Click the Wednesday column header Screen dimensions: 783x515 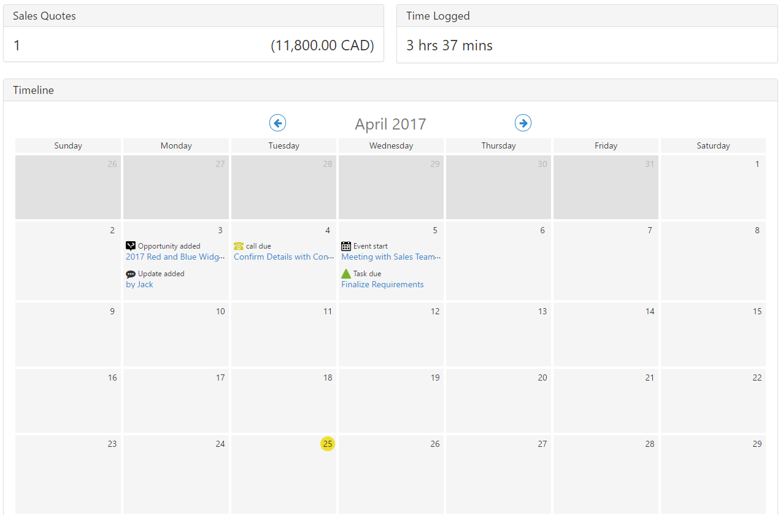391,145
